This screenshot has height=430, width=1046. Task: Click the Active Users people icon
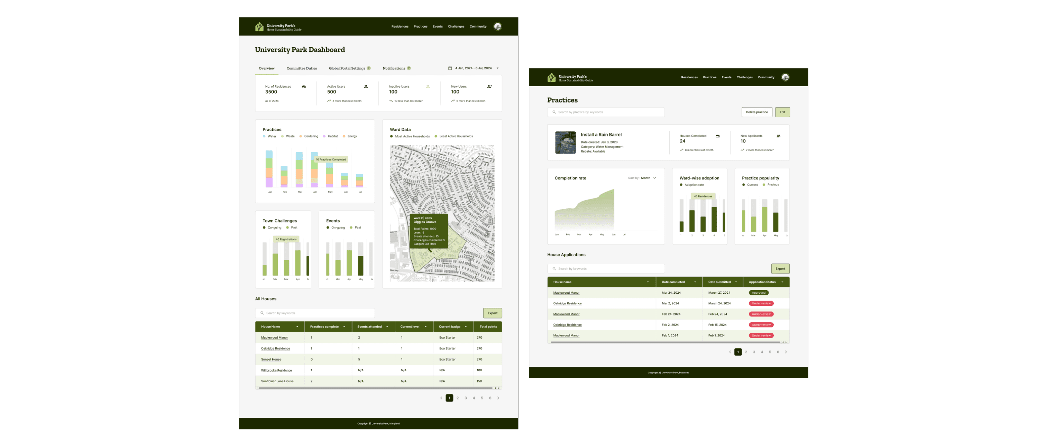coord(366,87)
